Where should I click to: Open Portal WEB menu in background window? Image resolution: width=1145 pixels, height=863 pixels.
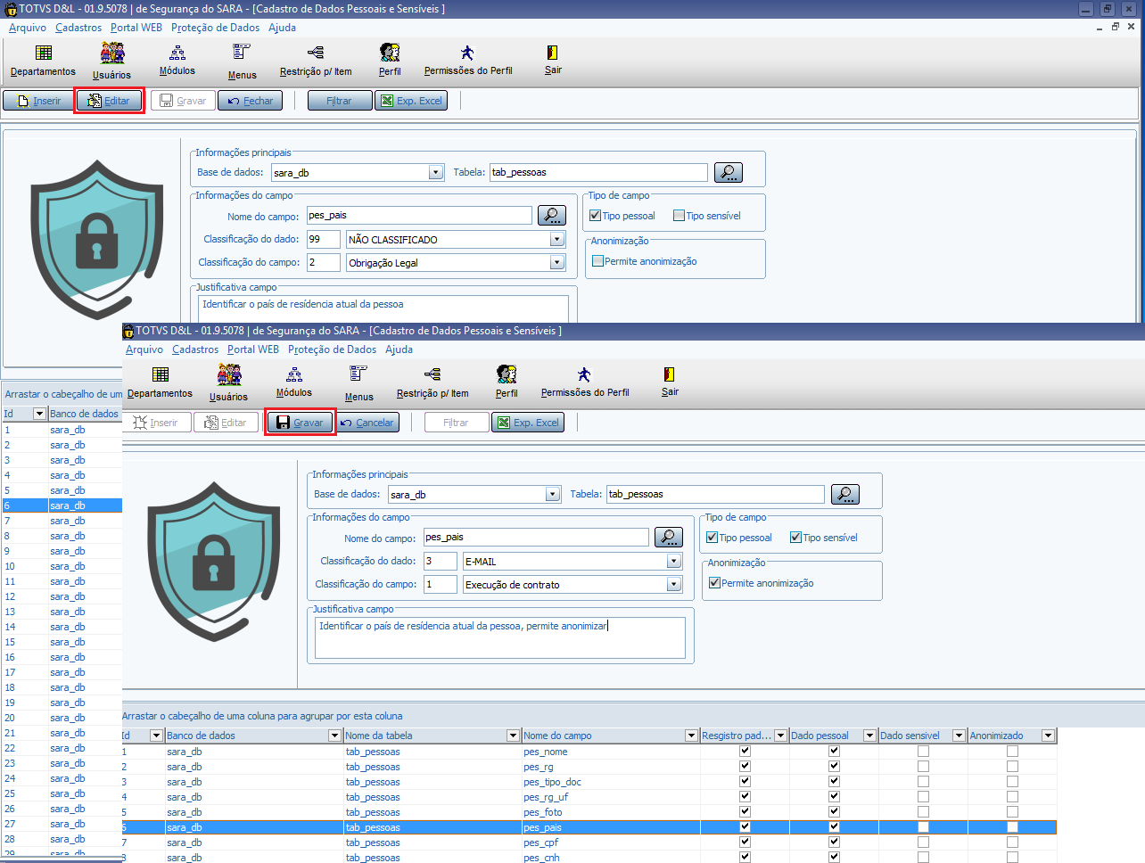coord(136,28)
